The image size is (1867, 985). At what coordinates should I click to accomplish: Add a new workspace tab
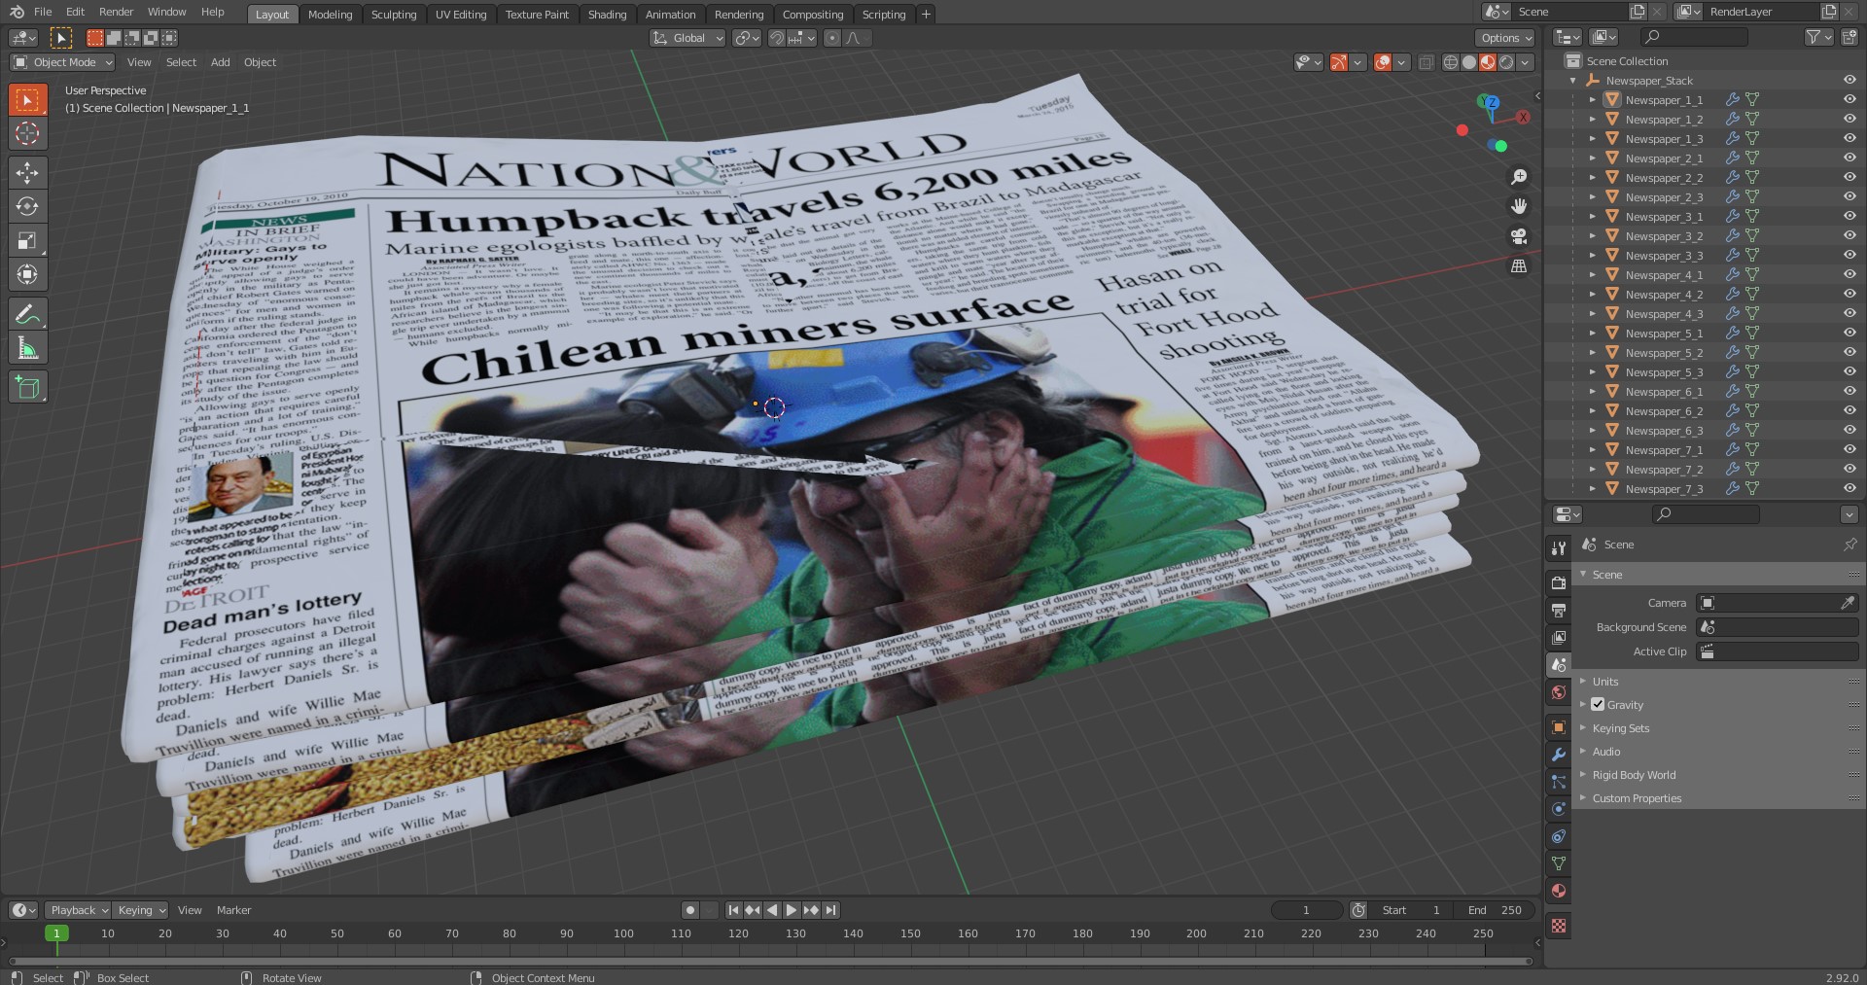point(926,15)
